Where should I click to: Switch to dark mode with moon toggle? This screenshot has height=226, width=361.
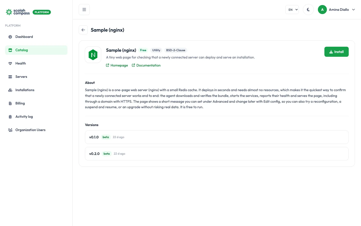pyautogui.click(x=308, y=10)
